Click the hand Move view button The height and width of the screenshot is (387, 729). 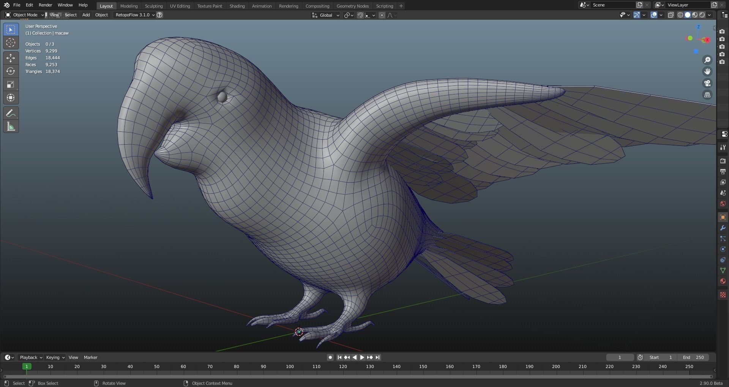pyautogui.click(x=707, y=71)
